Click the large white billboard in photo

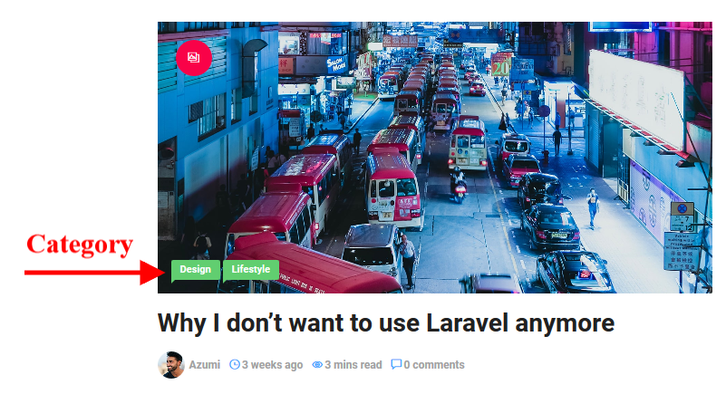click(x=636, y=98)
